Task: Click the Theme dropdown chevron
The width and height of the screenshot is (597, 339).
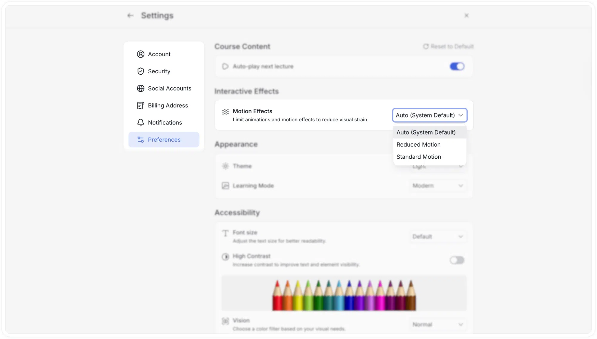Action: [x=461, y=166]
